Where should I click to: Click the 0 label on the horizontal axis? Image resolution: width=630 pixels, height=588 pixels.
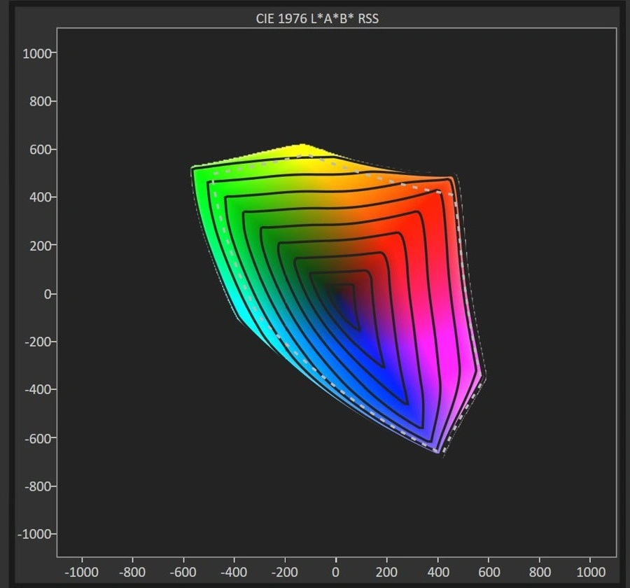337,573
